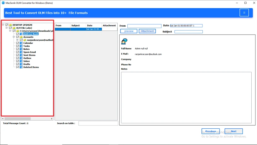The image size is (257, 145).
Task: Uncheck the OLM File (.olm) checkbox
Action: tap(10, 28)
